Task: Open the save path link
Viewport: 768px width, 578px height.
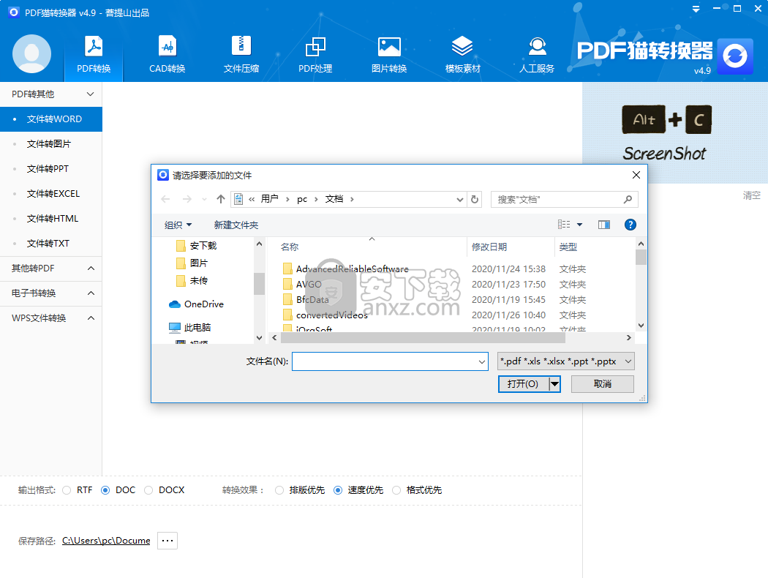Action: (x=106, y=541)
